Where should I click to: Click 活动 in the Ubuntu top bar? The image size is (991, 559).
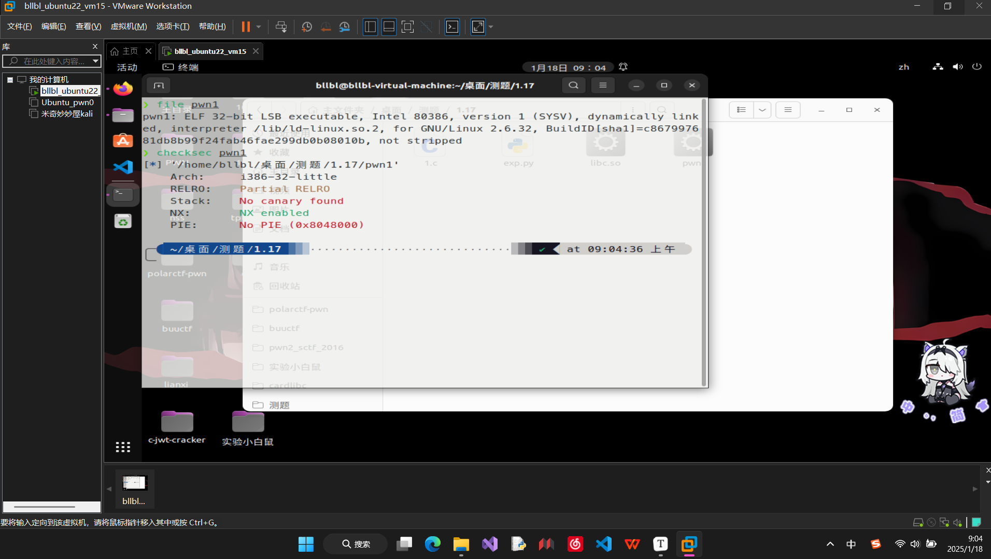[127, 67]
